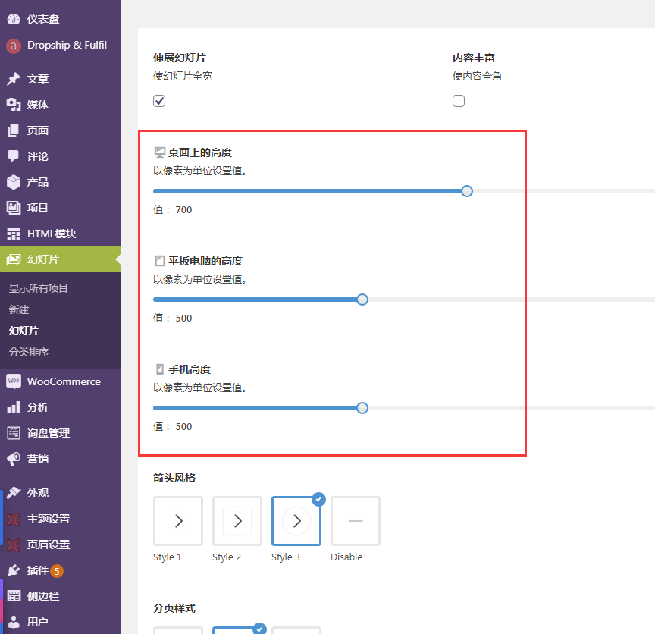Image resolution: width=655 pixels, height=634 pixels.
Task: Click the tablet icon beside 平板电脑的高度
Action: coord(159,261)
